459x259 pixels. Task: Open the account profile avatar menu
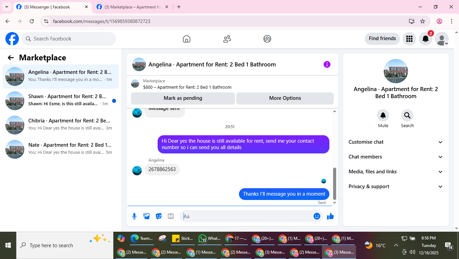point(442,39)
